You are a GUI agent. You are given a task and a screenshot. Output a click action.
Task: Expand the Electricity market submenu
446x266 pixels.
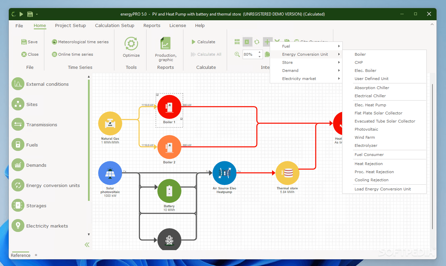(306, 79)
